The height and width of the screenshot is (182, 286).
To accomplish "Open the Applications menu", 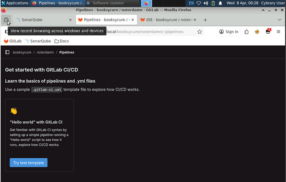I will pyautogui.click(x=15, y=3).
